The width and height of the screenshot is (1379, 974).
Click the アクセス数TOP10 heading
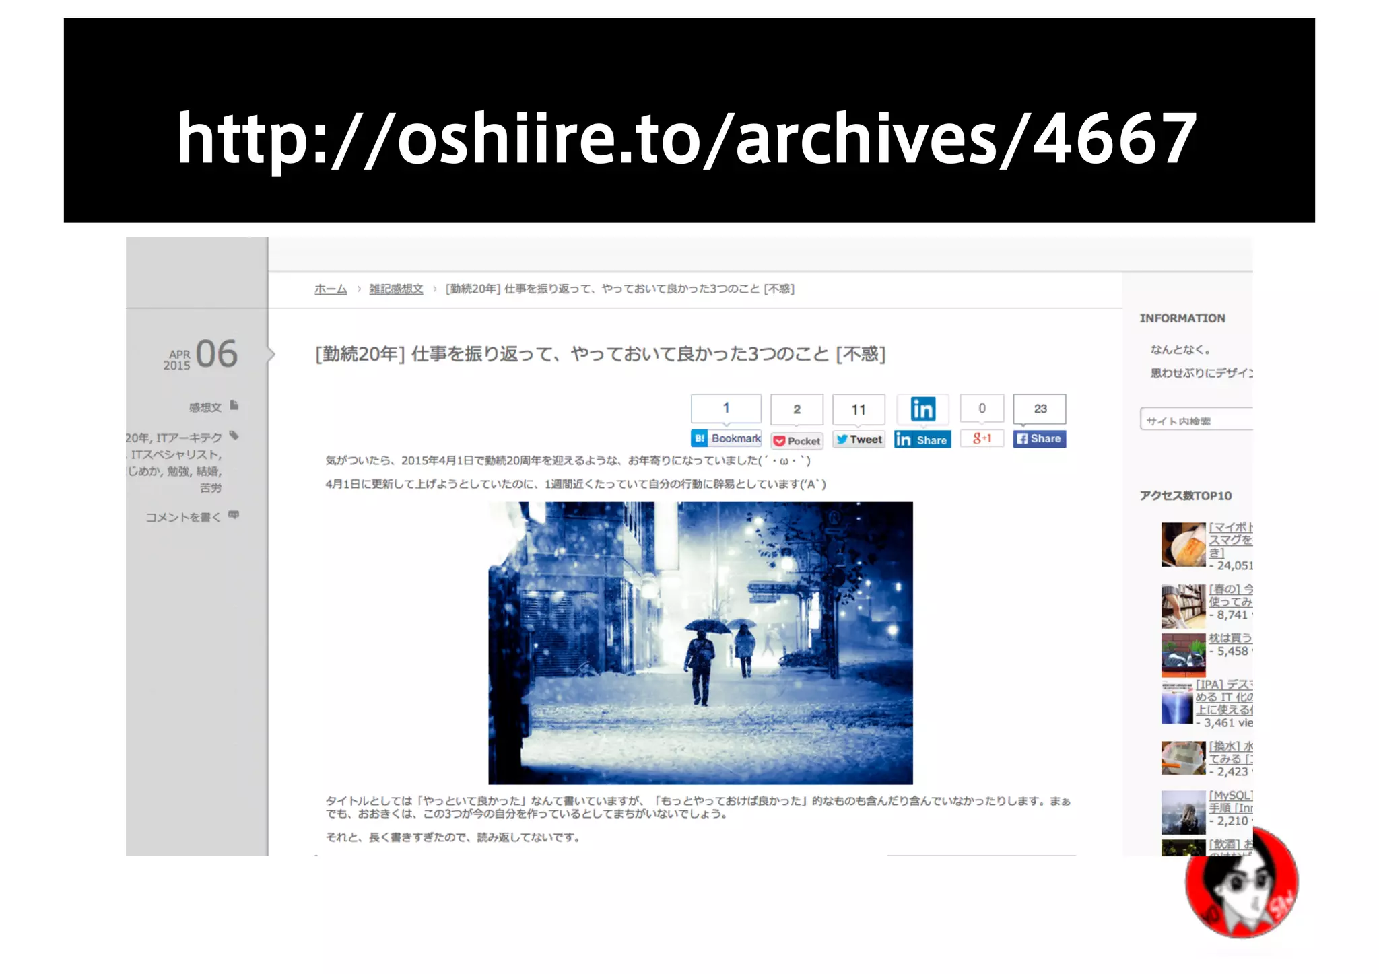tap(1185, 496)
